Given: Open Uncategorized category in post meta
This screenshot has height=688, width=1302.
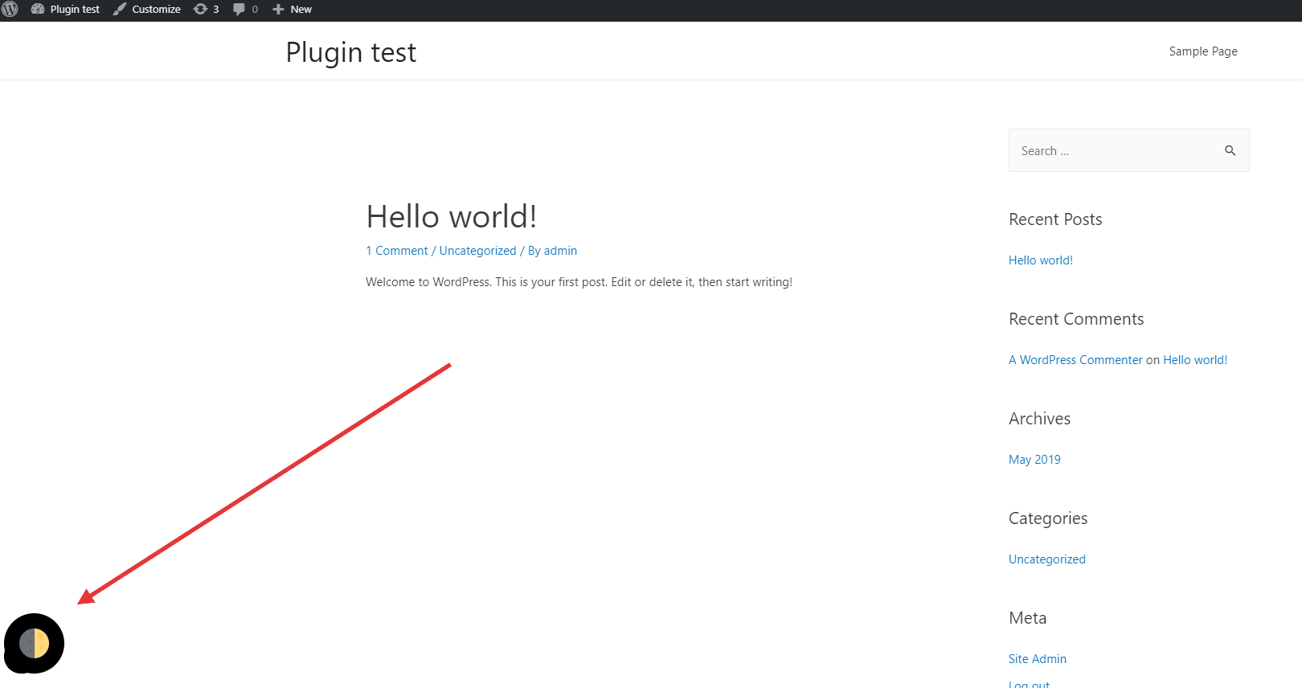Looking at the screenshot, I should coord(477,251).
